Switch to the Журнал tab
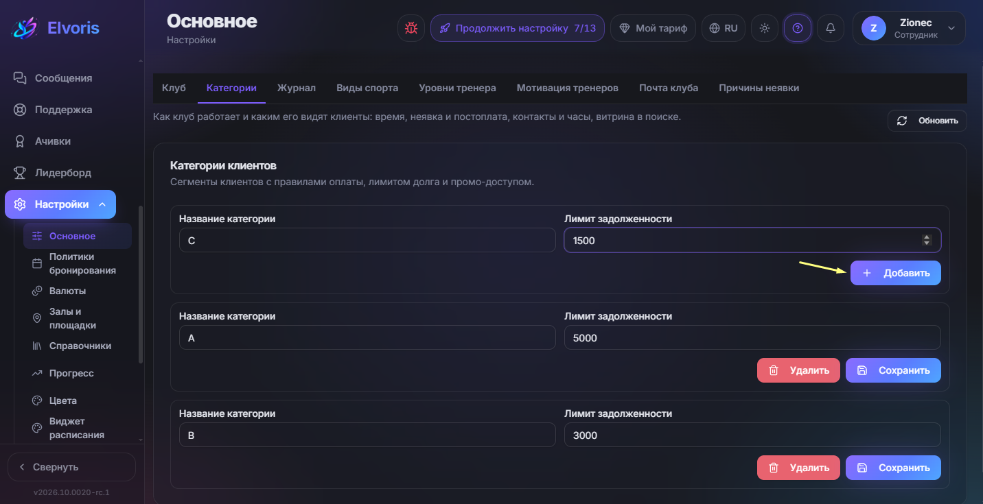The height and width of the screenshot is (504, 983). (x=297, y=88)
